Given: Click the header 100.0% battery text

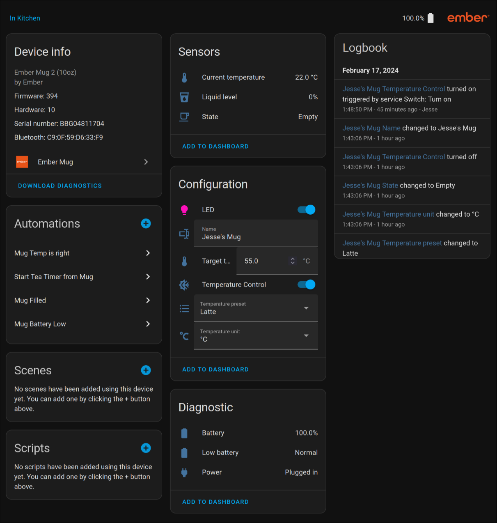Looking at the screenshot, I should (x=413, y=18).
